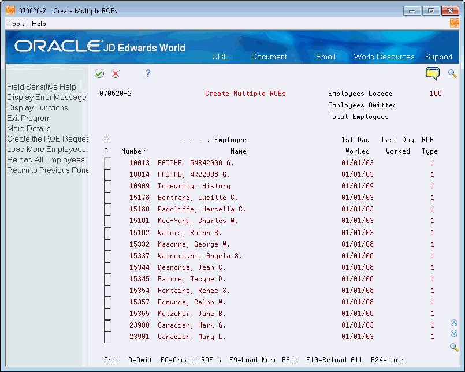The image size is (465, 372).
Task: Click option field for Desmonde, Jean C.
Action: [107, 267]
